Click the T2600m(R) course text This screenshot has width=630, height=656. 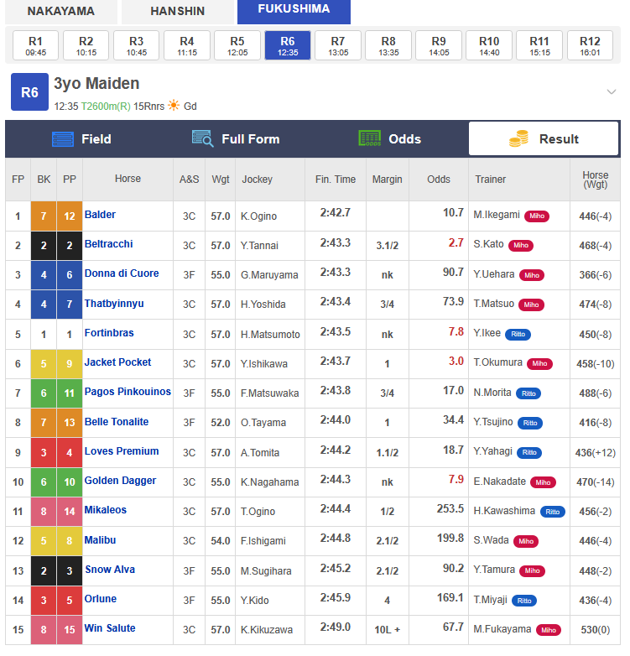[106, 107]
